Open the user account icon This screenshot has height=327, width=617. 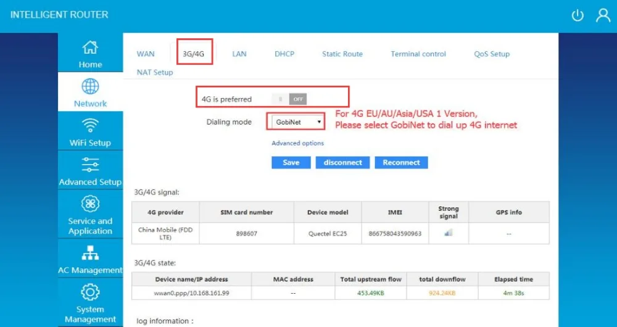click(x=603, y=15)
